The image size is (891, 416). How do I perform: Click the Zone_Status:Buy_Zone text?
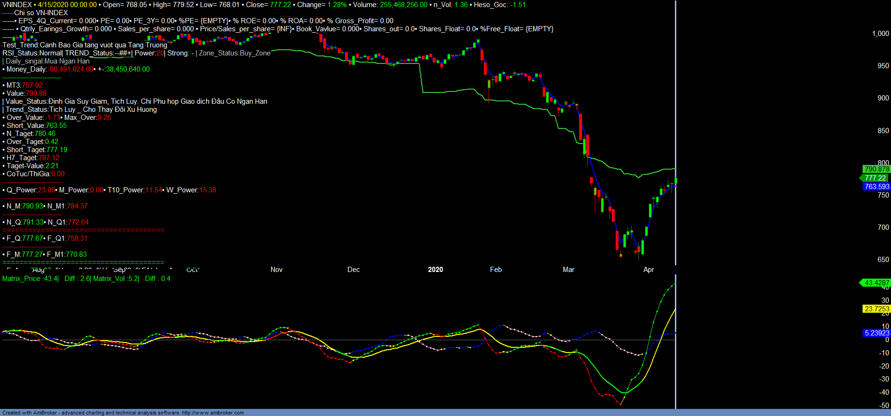[235, 53]
